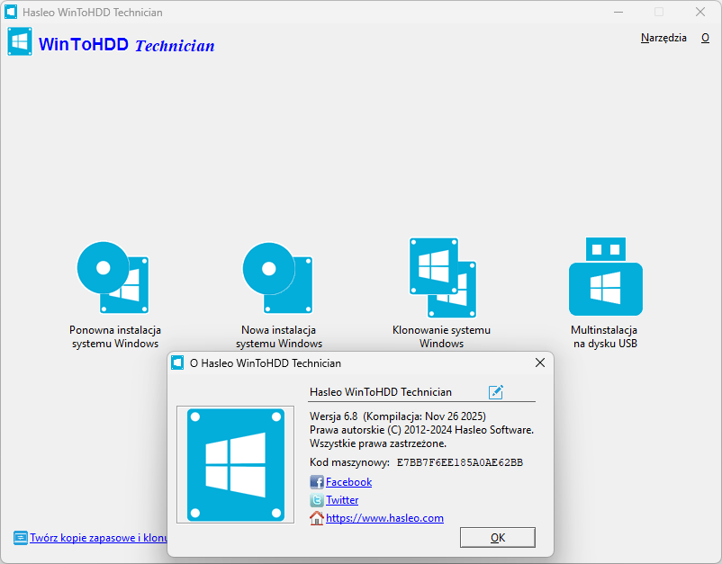Click the main window title bar app icon
Screen dimensions: 722x564
tap(11, 12)
